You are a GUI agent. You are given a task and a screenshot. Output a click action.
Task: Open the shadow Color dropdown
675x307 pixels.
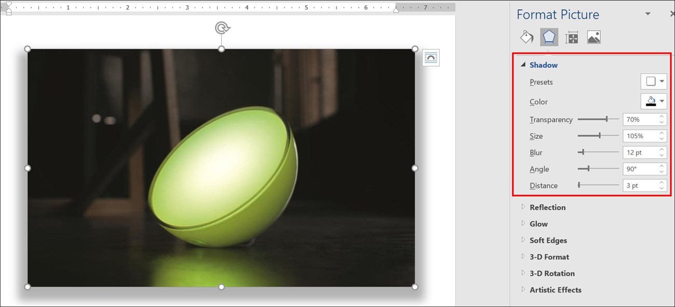(654, 101)
